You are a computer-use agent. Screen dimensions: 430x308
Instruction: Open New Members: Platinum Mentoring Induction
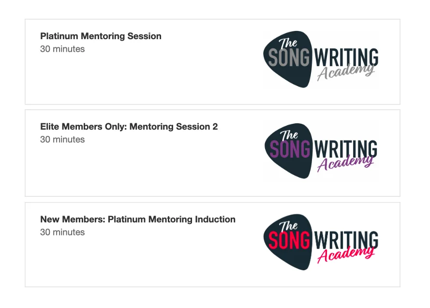click(138, 219)
